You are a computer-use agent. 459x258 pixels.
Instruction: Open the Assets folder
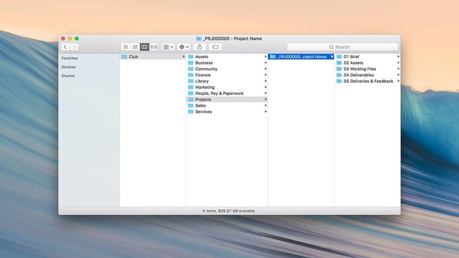coord(227,57)
